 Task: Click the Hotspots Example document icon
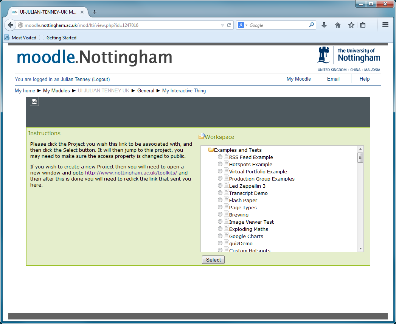pyautogui.click(x=226, y=163)
